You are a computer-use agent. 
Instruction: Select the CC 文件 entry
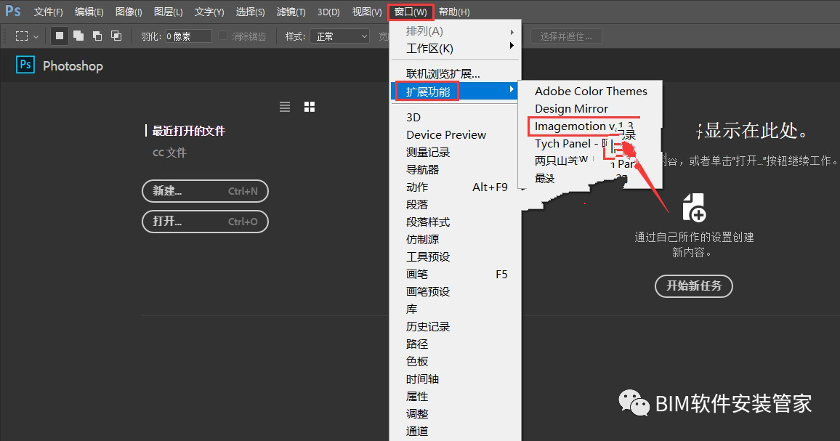pos(169,153)
